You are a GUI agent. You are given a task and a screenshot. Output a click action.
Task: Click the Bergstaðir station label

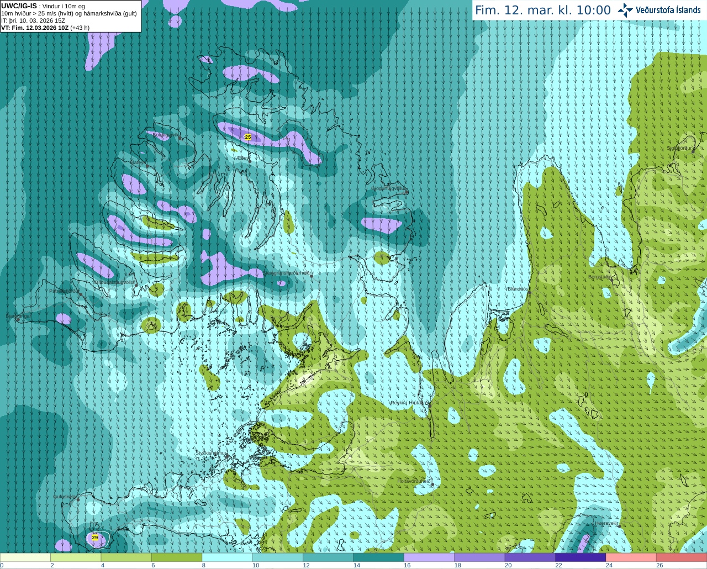pyautogui.click(x=600, y=277)
